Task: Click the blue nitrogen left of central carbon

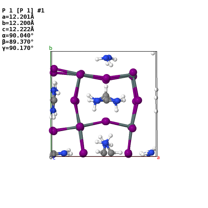Action: click(97, 101)
